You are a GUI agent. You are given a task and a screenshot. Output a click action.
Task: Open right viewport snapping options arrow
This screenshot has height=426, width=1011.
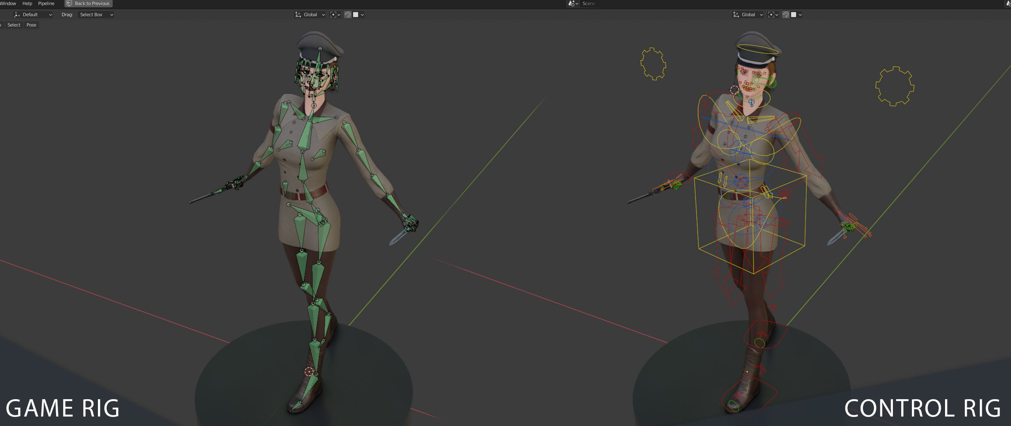[x=801, y=15]
